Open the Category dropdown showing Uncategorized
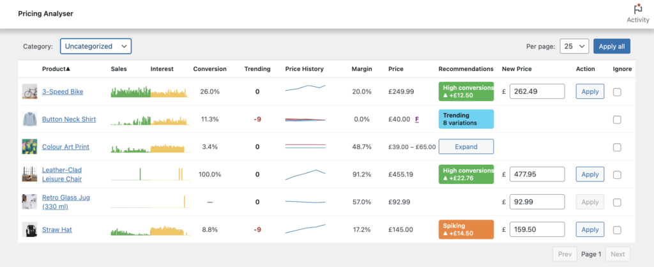Viewport: 654px width, 267px height. tap(96, 46)
